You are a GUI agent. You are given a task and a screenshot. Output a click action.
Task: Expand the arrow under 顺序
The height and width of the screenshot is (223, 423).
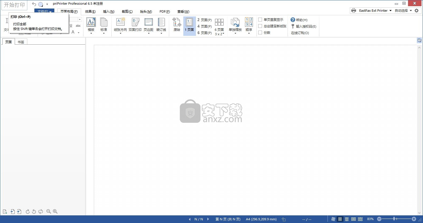(249, 33)
